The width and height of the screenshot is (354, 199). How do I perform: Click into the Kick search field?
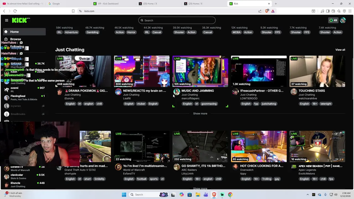click(177, 20)
